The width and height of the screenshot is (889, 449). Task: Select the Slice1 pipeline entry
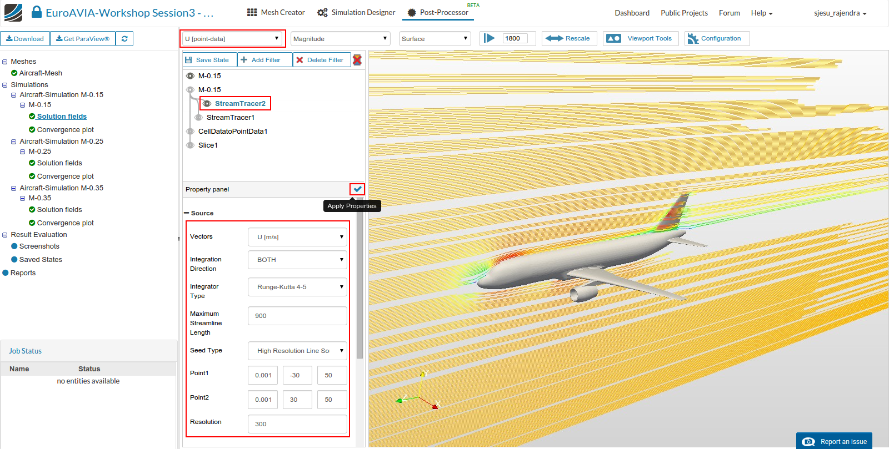(x=208, y=145)
